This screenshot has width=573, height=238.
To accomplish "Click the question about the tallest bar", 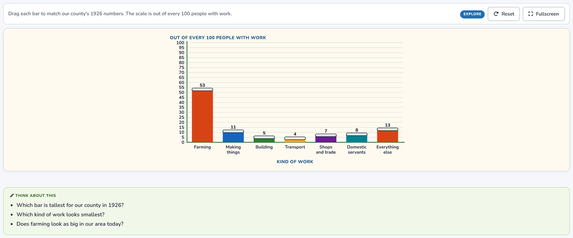I will pyautogui.click(x=70, y=205).
